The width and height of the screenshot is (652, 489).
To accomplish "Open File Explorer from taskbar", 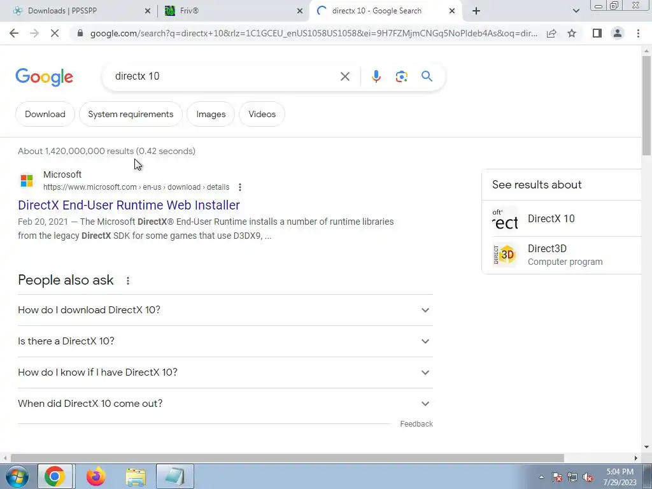I will (136, 476).
